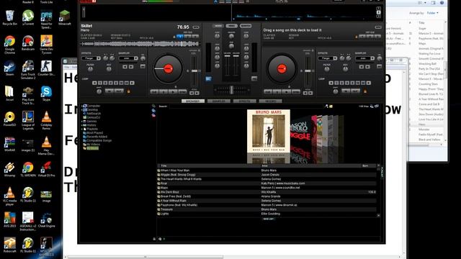Click the right deck jog wheel
461x259 pixels.
point(282,69)
